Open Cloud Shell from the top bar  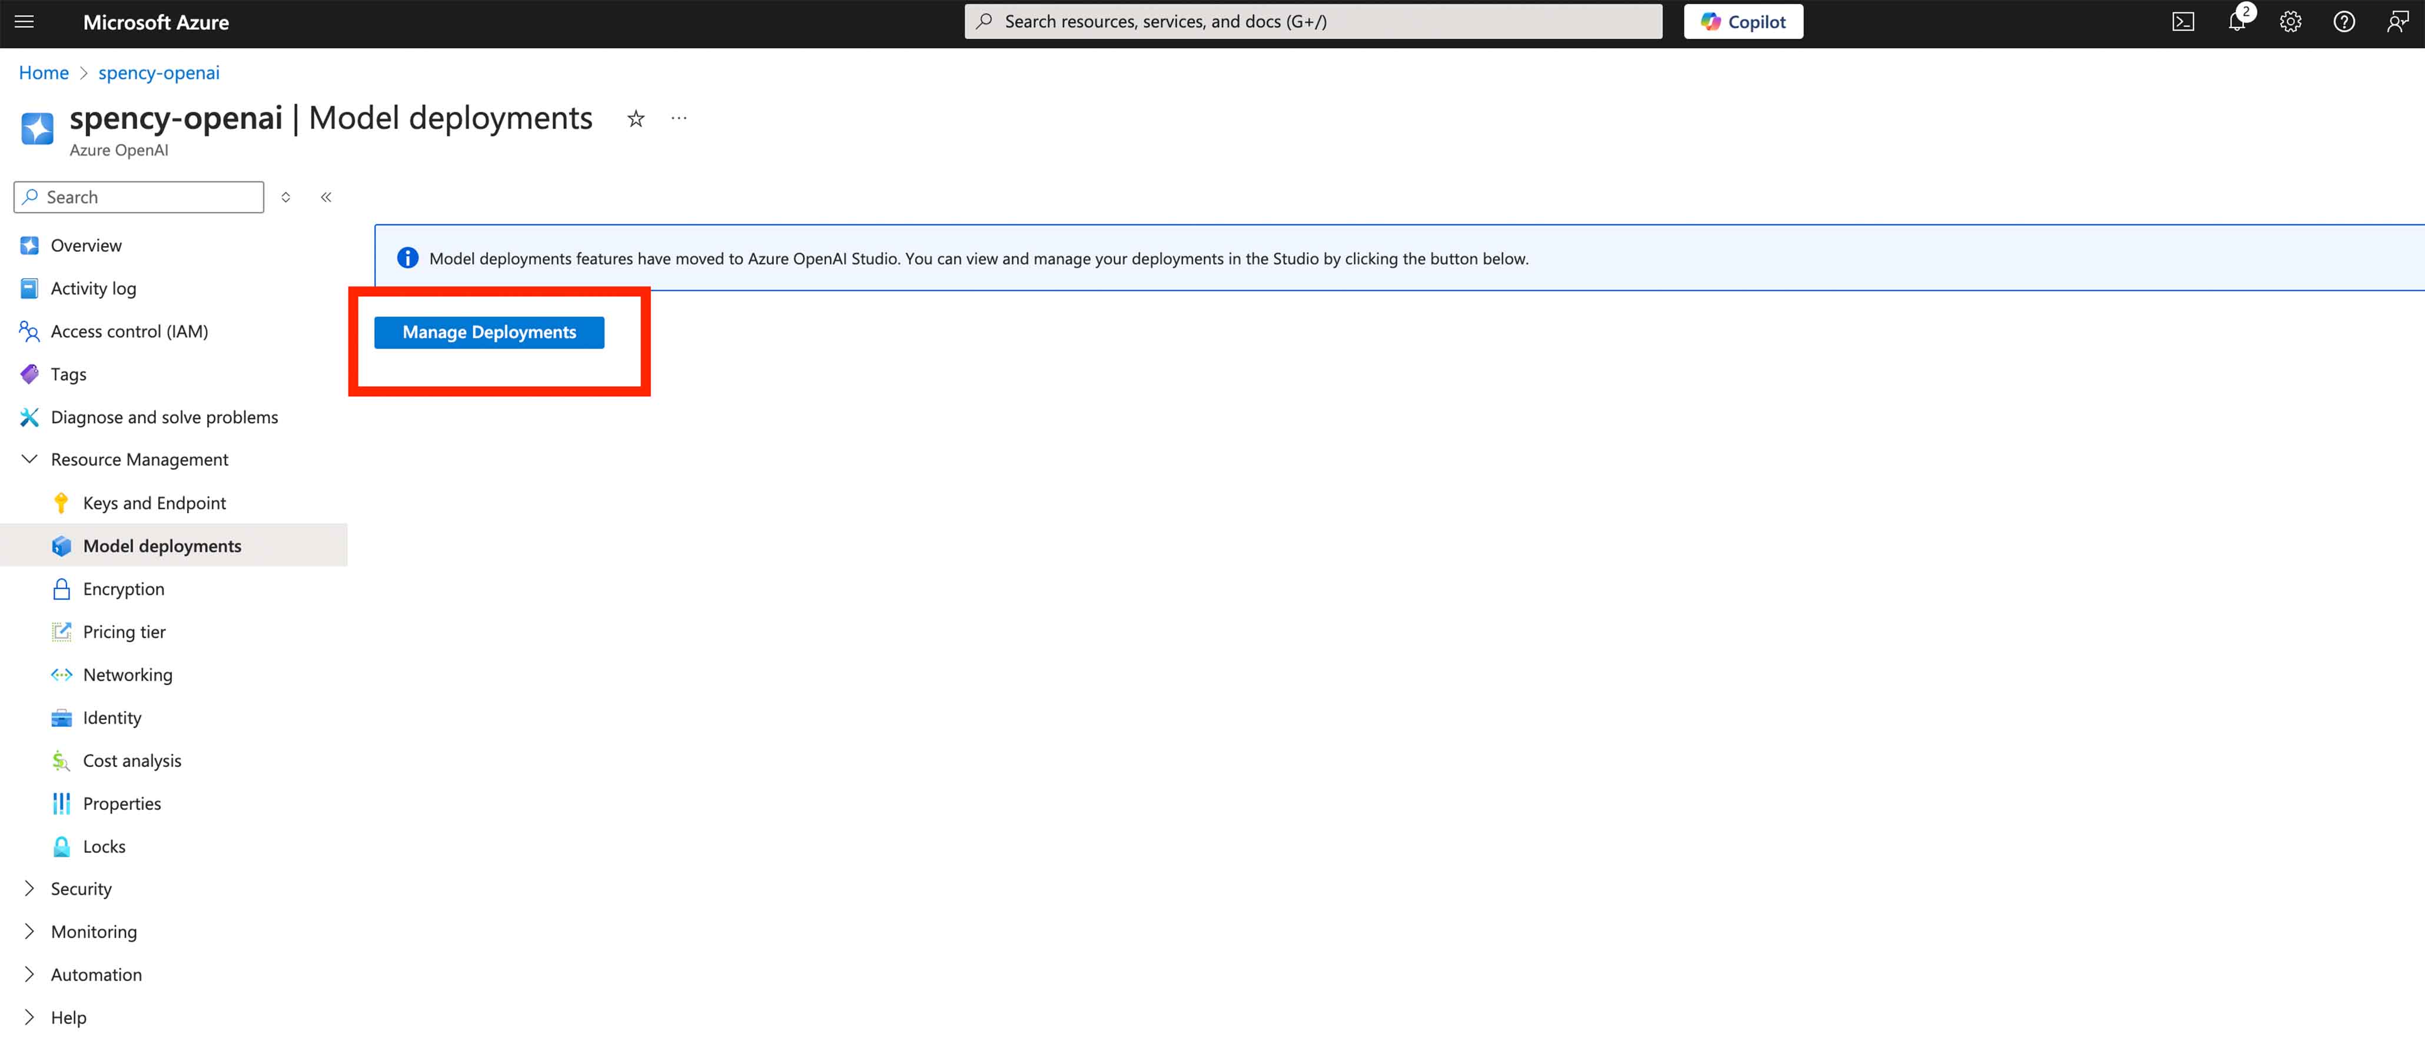(2183, 22)
